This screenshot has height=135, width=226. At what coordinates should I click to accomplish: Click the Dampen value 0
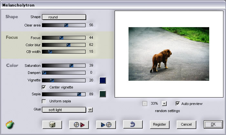pyautogui.click(x=91, y=72)
